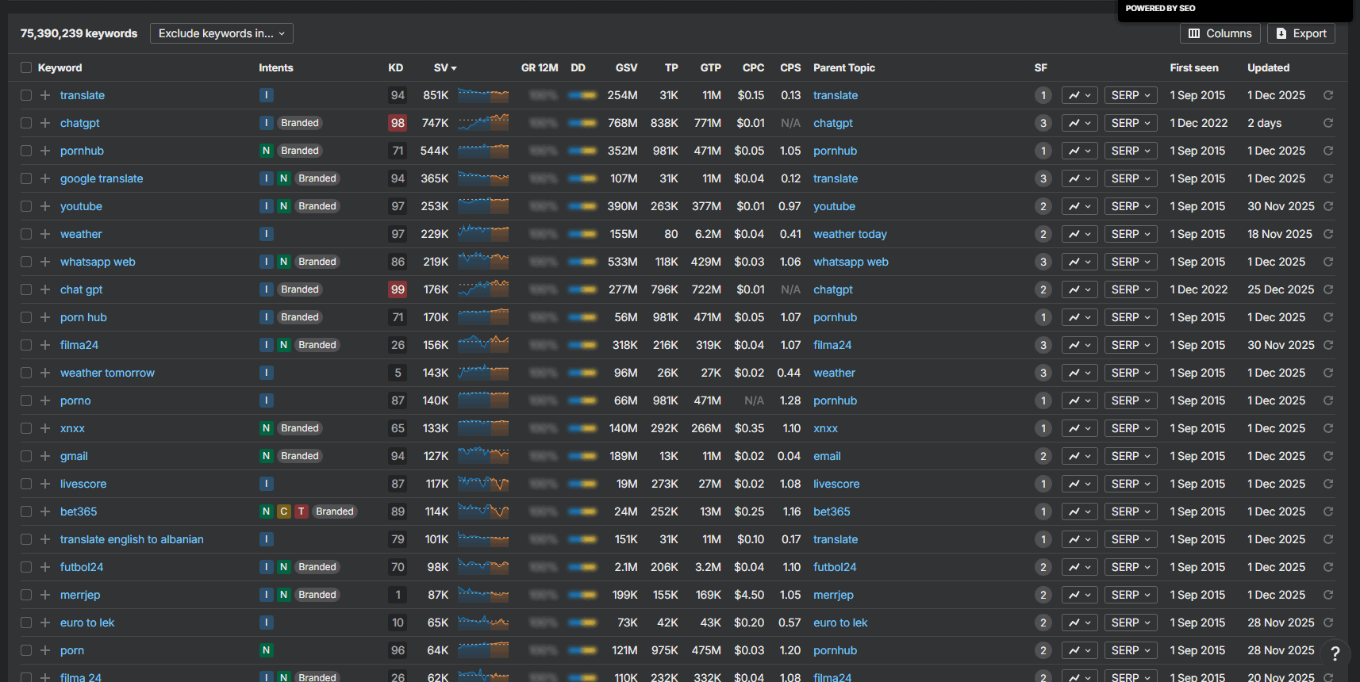Viewport: 1360px width, 682px height.
Task: Toggle the select-all checkbox in the Keyword header
Action: pos(26,67)
